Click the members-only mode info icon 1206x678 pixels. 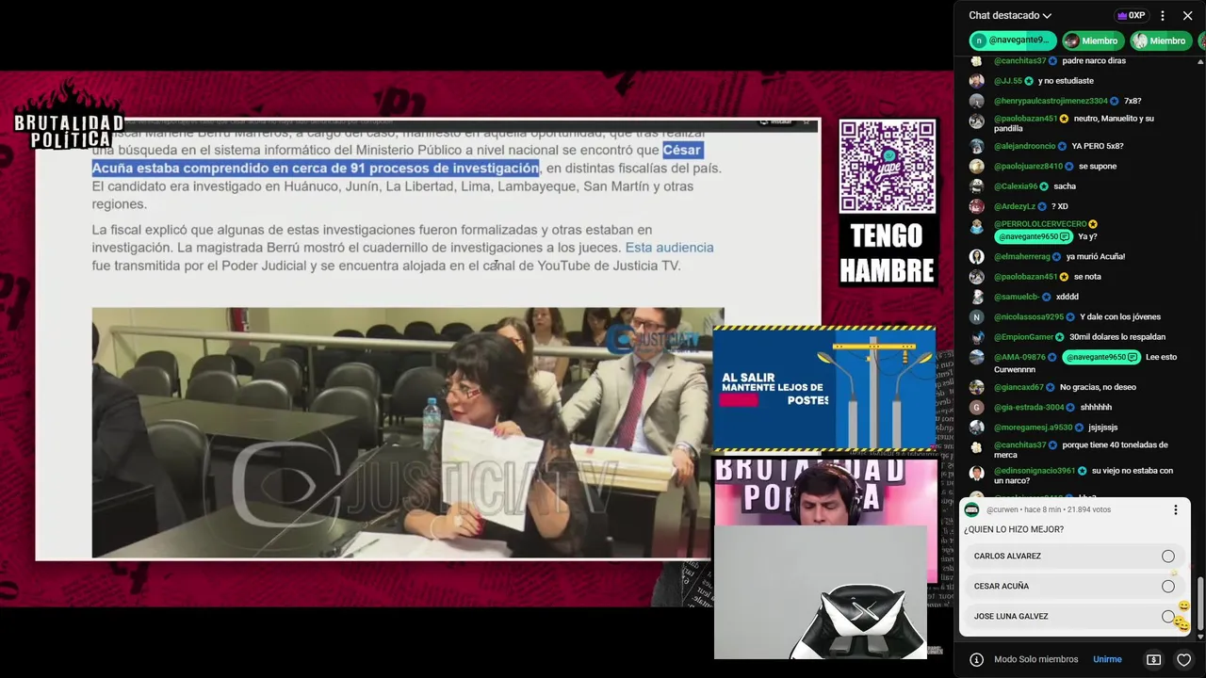click(x=977, y=659)
